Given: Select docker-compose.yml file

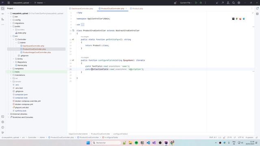Looking at the screenshot, I should click(x=24, y=104).
